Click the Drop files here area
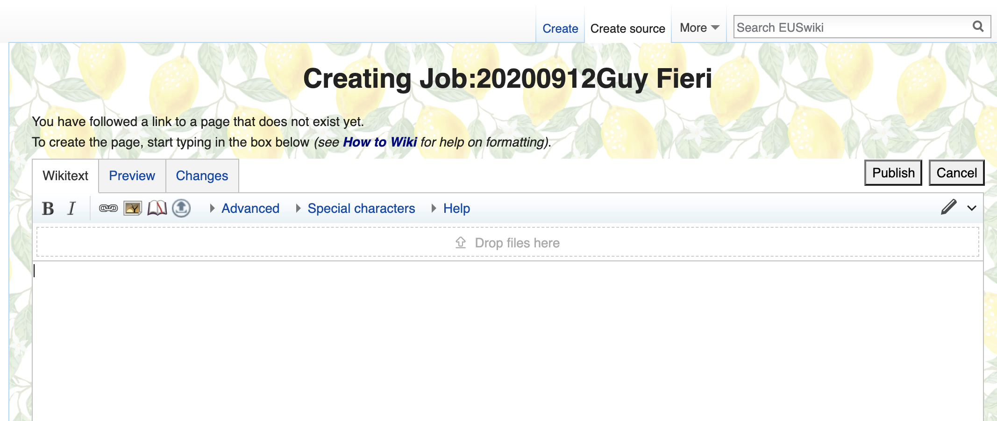 [508, 242]
